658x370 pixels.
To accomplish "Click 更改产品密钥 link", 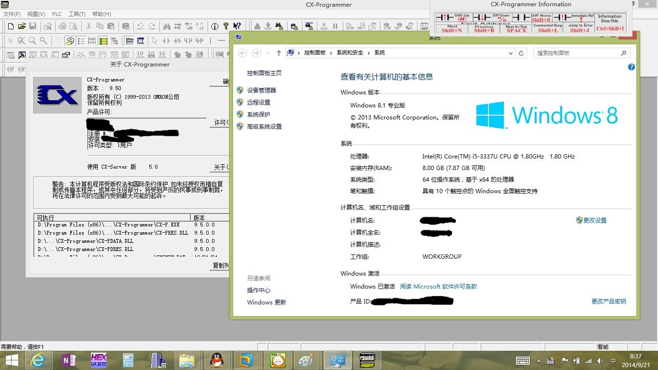I will 608,301.
